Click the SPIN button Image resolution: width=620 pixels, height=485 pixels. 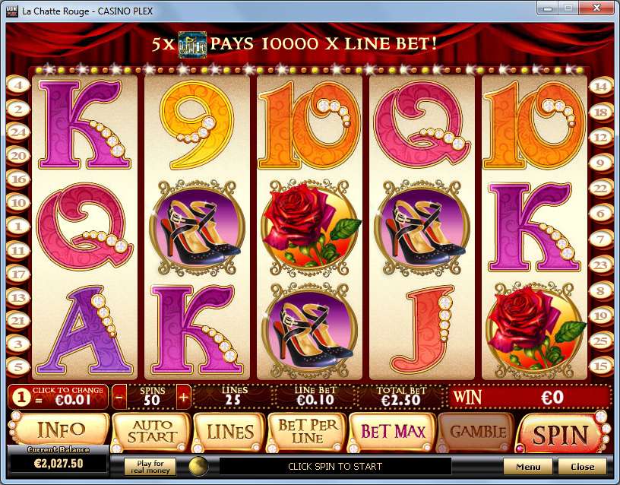561,434
